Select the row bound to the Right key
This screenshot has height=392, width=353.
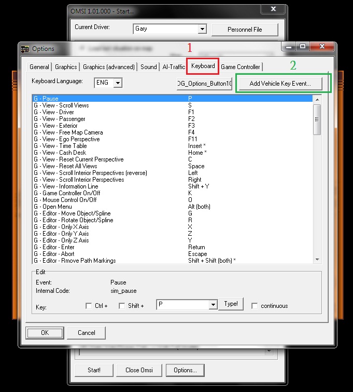click(173, 180)
